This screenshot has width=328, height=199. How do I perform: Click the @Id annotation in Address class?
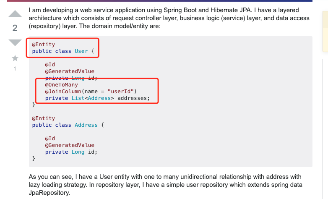[x=50, y=139]
